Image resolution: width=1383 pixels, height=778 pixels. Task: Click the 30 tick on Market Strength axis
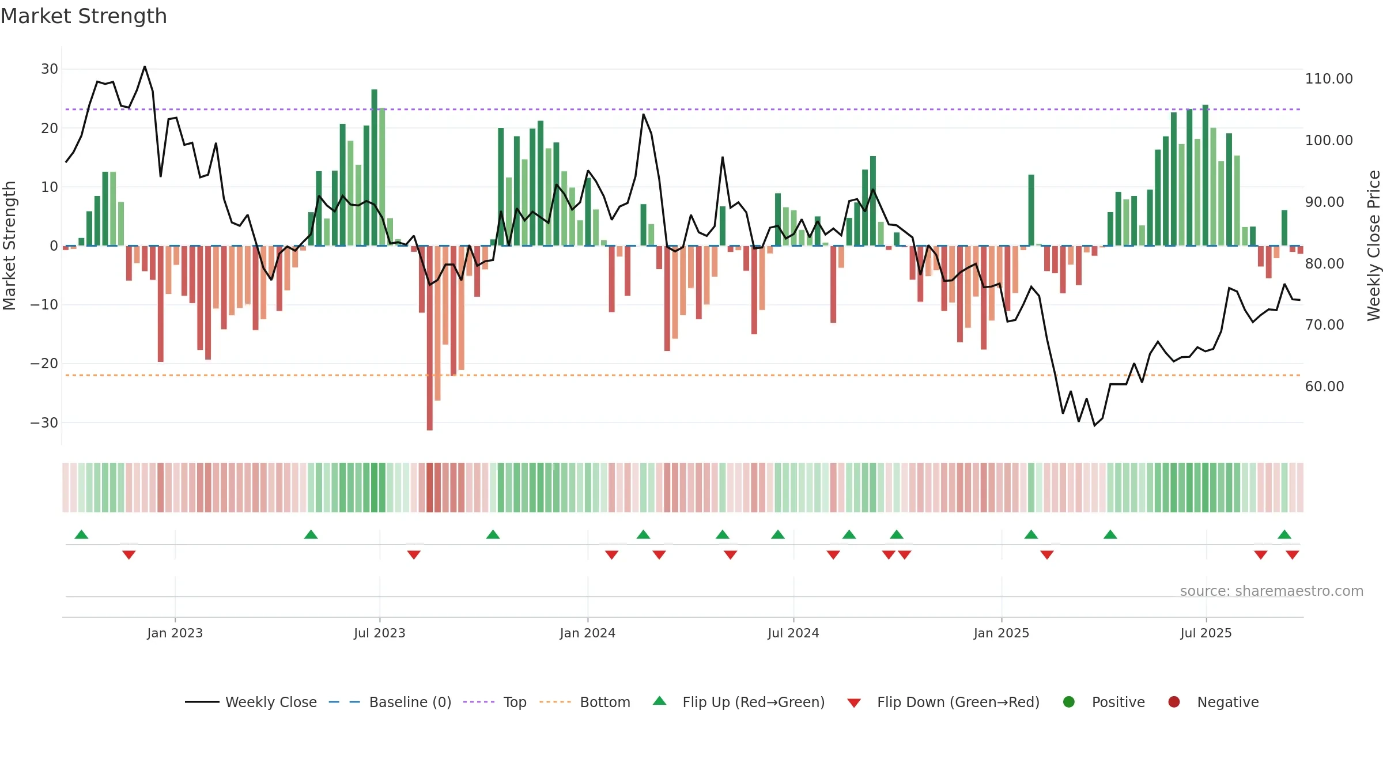[x=49, y=69]
